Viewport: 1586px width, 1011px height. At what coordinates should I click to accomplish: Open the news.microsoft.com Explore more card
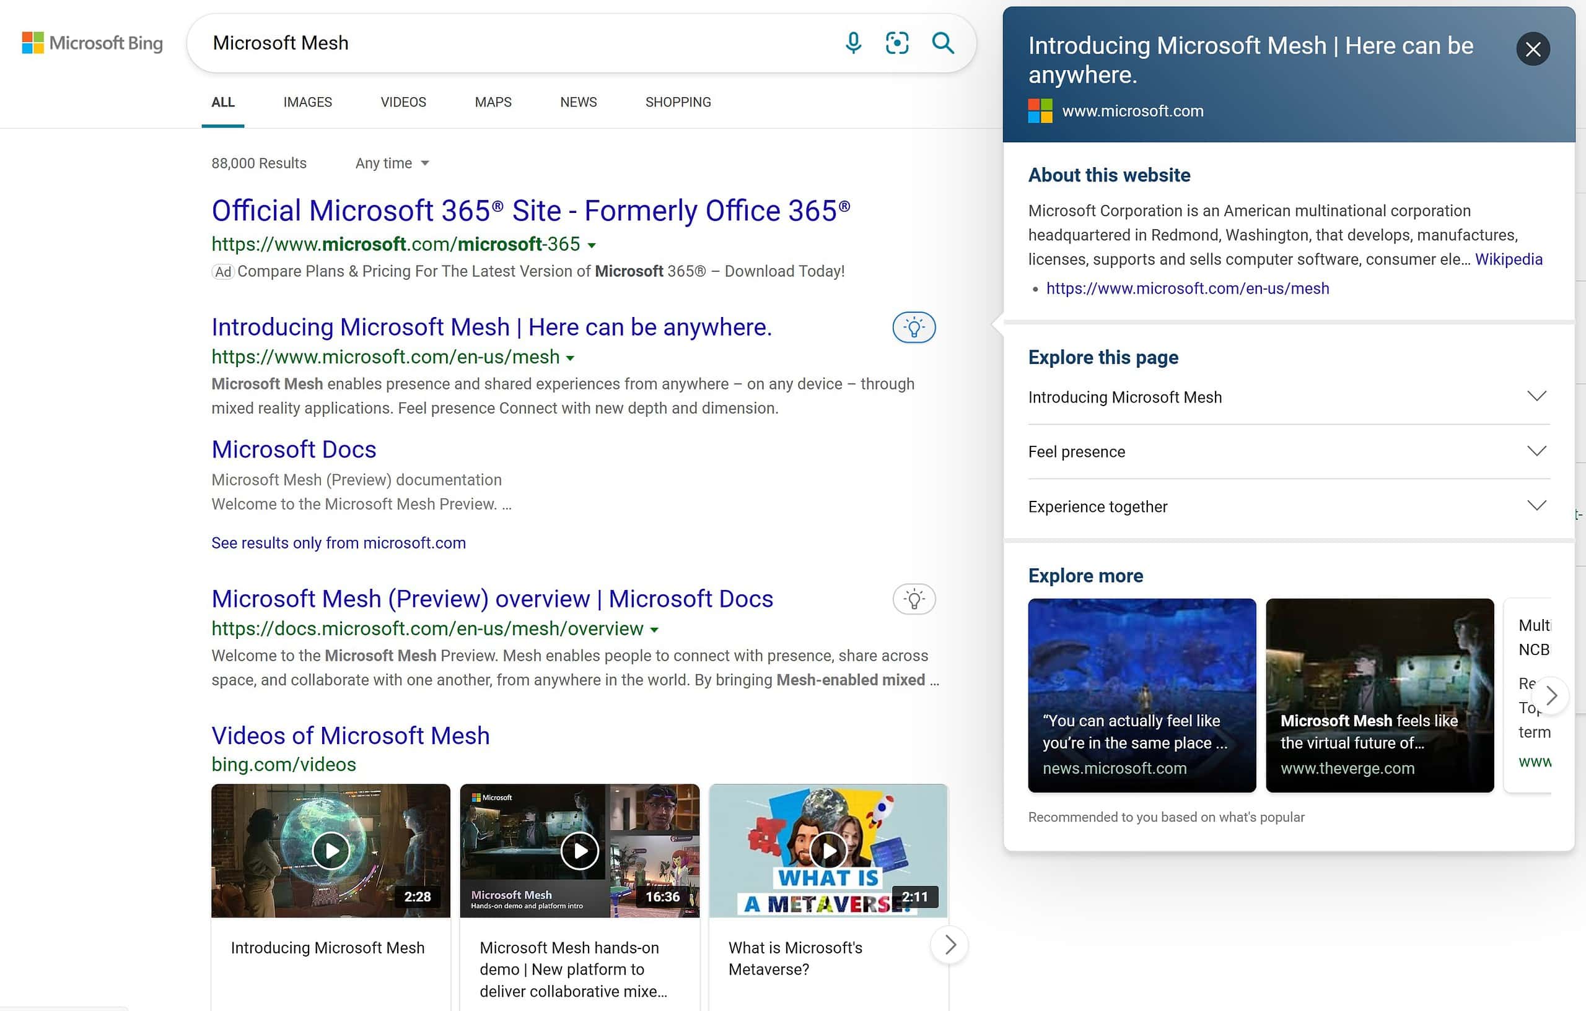pyautogui.click(x=1141, y=695)
